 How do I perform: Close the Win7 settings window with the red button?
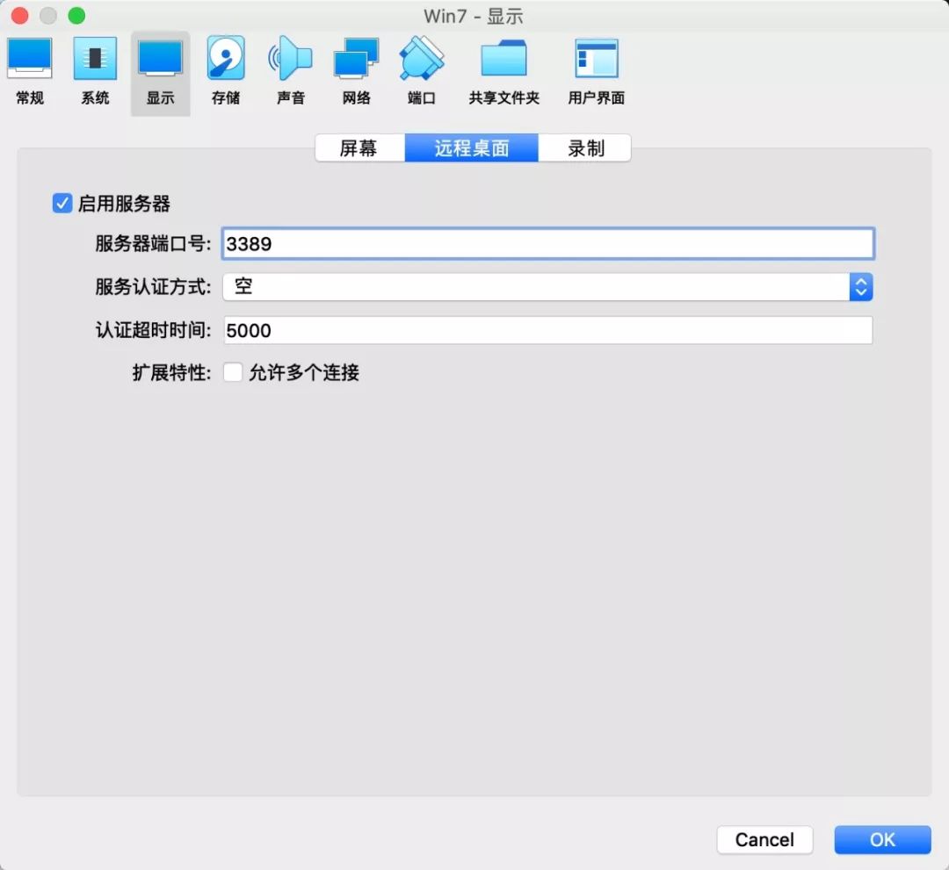20,16
